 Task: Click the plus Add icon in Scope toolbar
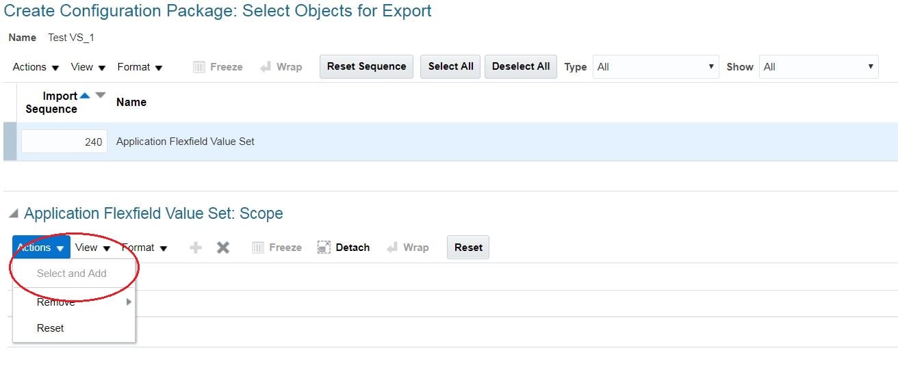(196, 248)
